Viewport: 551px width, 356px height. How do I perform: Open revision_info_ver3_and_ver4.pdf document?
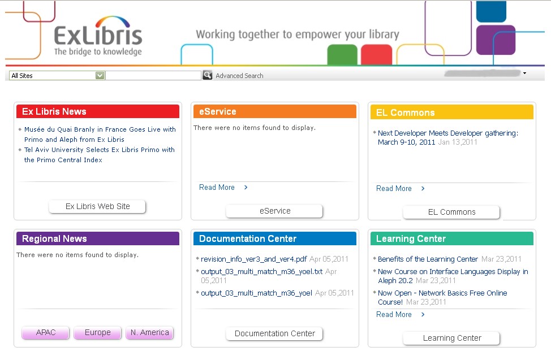(253, 259)
